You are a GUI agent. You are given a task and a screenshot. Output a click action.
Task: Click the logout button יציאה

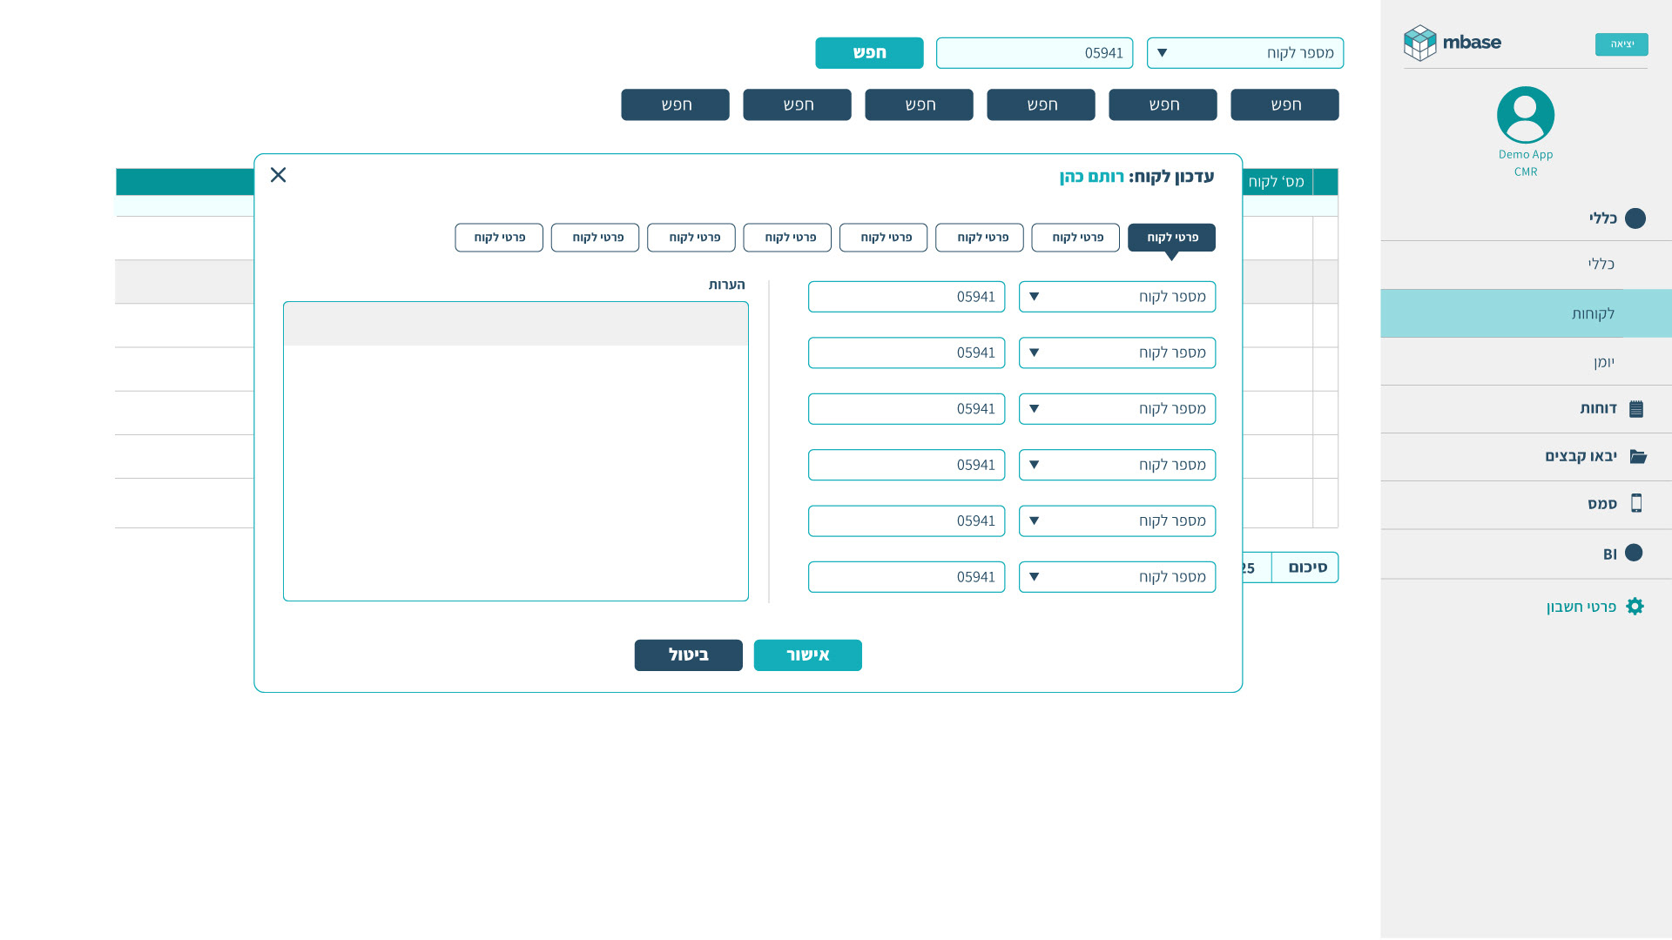(1621, 44)
